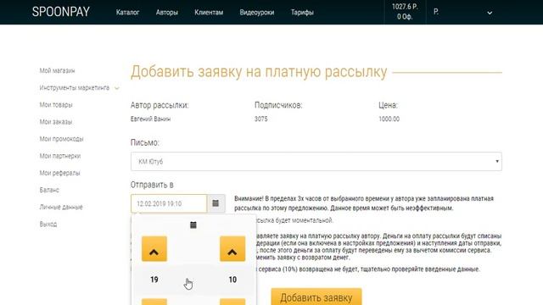The width and height of the screenshot is (543, 305).
Task: Open the Каталог menu item
Action: tap(127, 13)
